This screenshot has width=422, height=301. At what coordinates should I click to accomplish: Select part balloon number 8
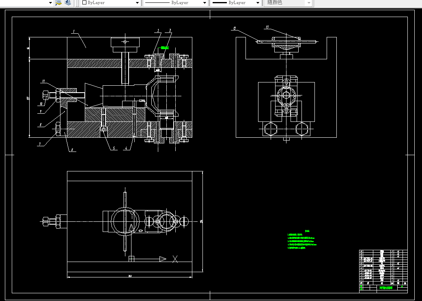coord(40,124)
